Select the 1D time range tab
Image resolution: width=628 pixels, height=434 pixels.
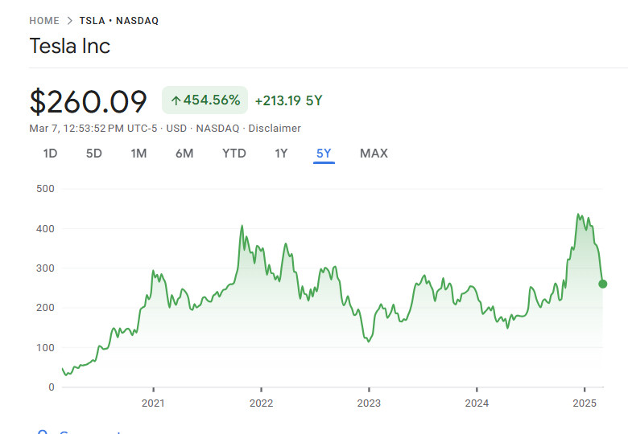point(51,154)
